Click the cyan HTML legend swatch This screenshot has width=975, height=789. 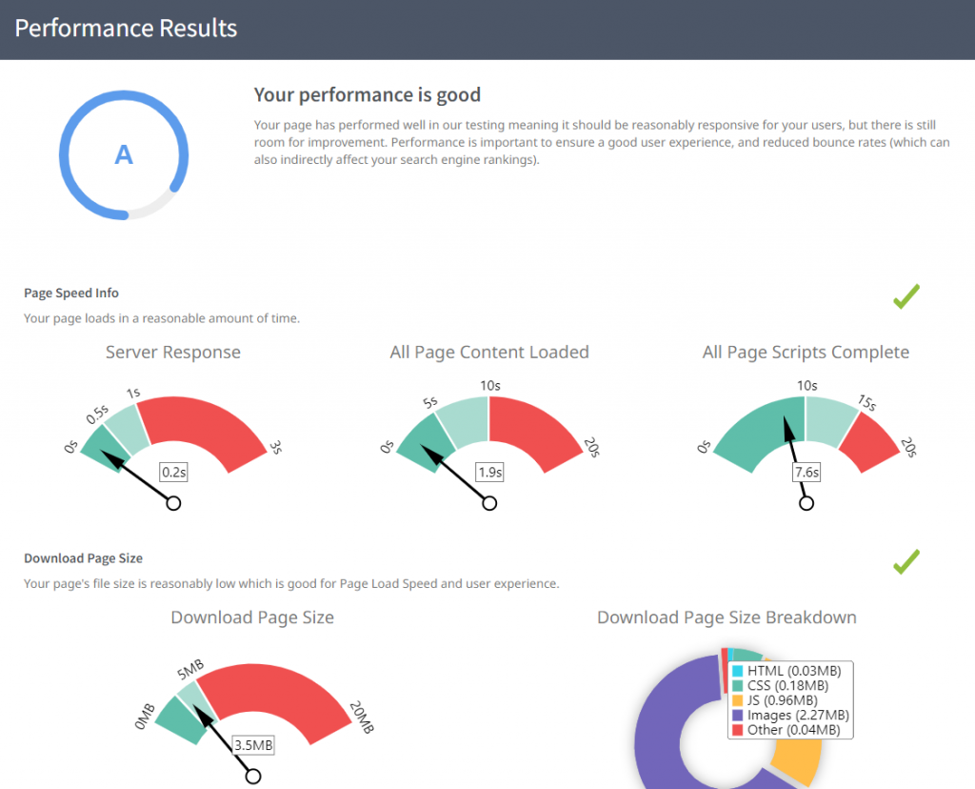click(x=738, y=672)
